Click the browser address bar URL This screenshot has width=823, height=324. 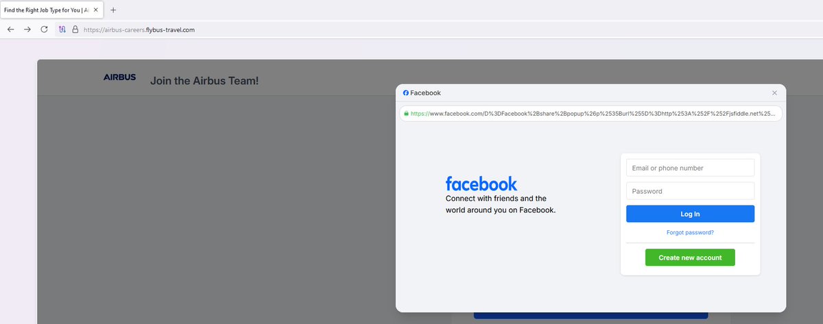139,29
